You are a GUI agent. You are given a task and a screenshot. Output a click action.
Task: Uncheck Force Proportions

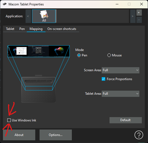pyautogui.click(x=103, y=79)
